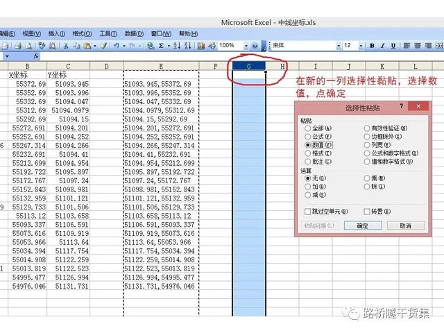Screen dimensions: 444x333
Task: Click the 确定 button in dialog
Action: (x=363, y=225)
